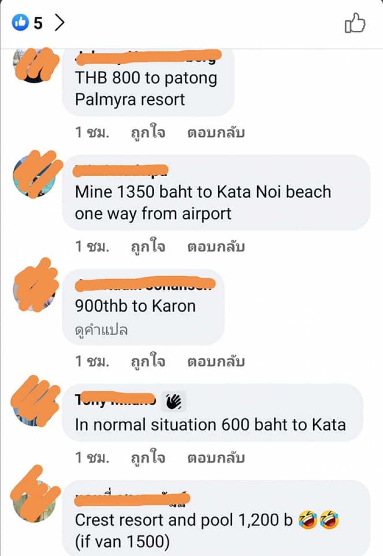Open avatar of the Karon commenter
Viewport: 383px width, 556px height.
click(x=34, y=290)
